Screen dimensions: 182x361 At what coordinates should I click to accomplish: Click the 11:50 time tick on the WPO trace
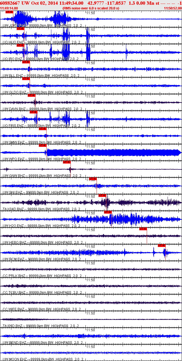(91, 146)
